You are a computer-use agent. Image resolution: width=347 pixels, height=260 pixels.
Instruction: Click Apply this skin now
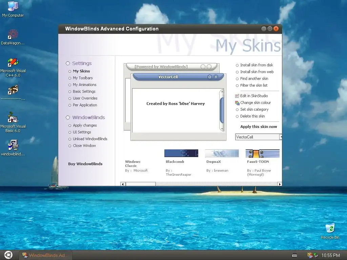click(x=259, y=127)
